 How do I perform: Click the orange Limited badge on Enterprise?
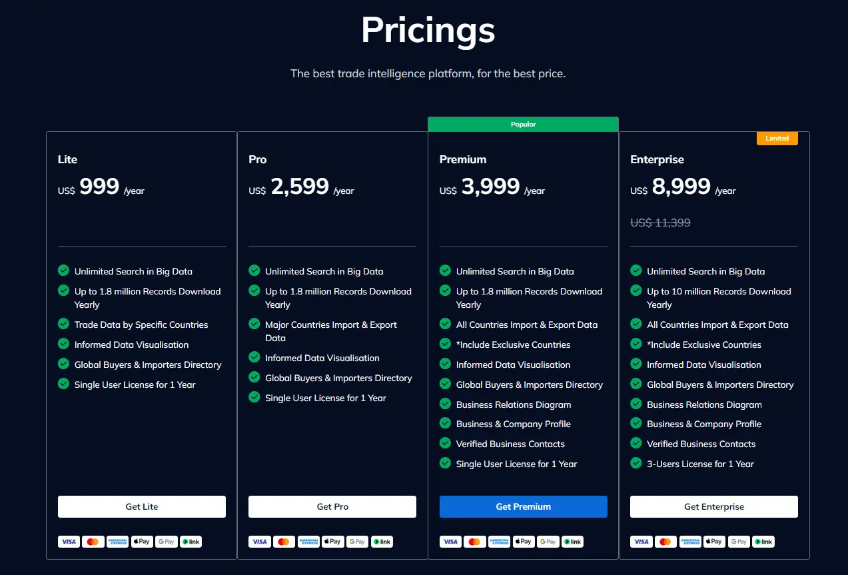click(777, 139)
